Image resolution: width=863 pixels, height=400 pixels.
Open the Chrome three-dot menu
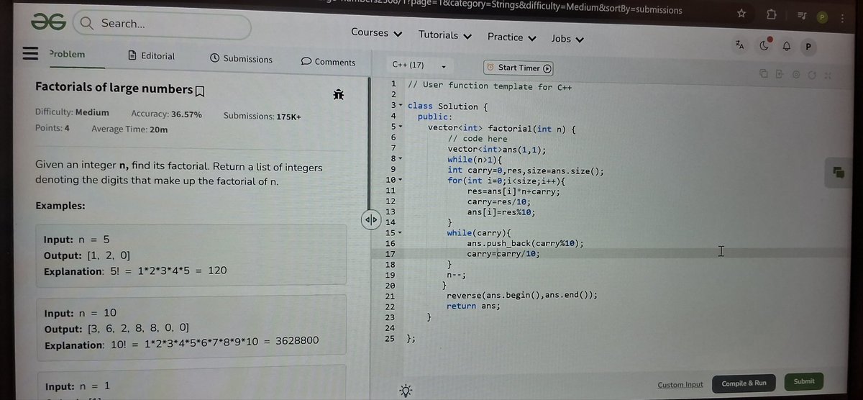pyautogui.click(x=841, y=17)
